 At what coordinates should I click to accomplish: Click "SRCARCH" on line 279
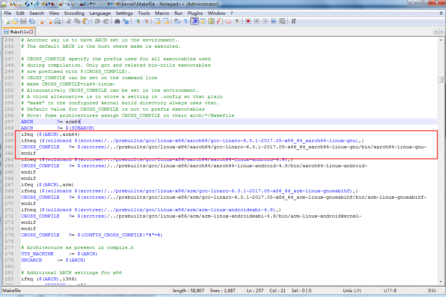31,260
